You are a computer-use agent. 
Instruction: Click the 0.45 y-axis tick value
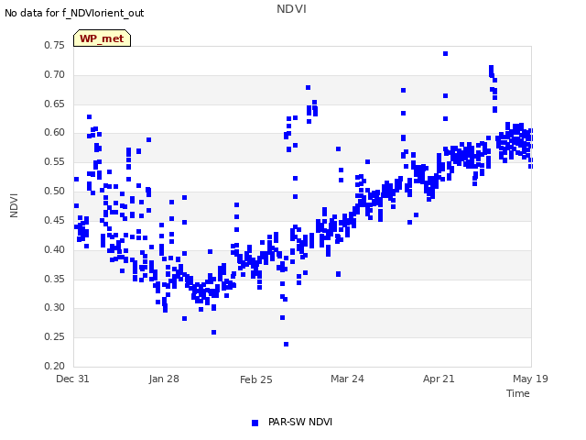[55, 220]
